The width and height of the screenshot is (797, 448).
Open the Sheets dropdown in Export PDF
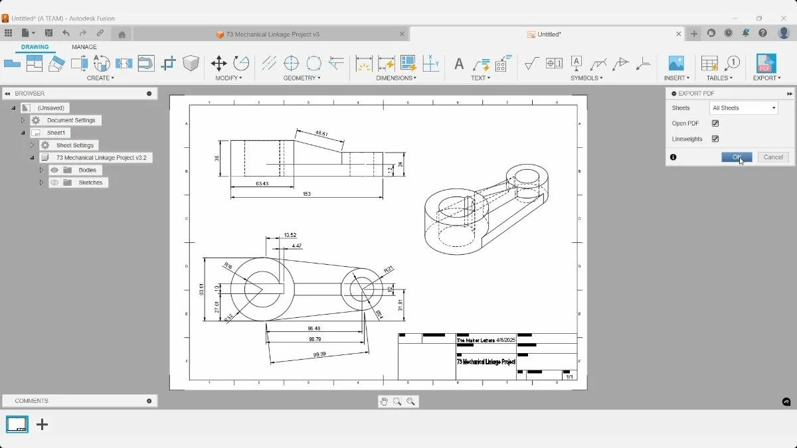(743, 108)
